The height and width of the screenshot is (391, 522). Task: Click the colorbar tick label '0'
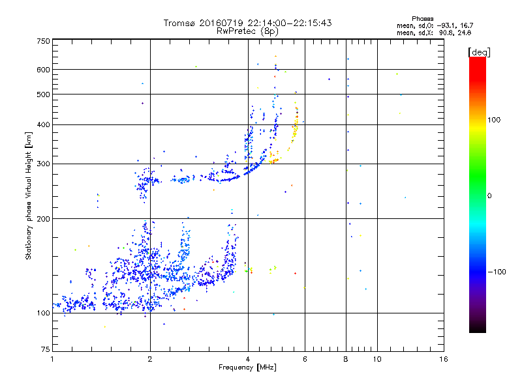[x=489, y=196]
